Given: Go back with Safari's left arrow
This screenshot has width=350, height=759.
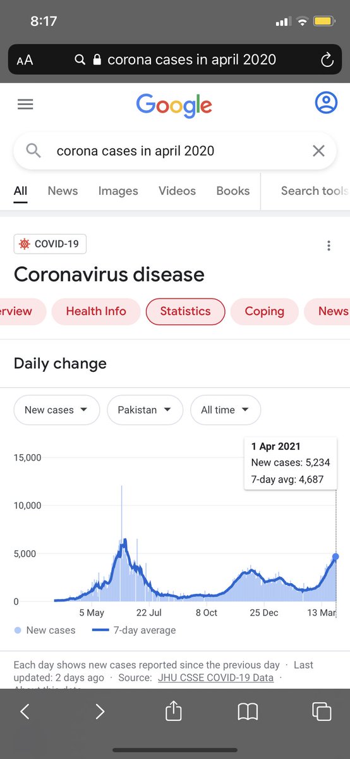Looking at the screenshot, I should click(x=25, y=712).
